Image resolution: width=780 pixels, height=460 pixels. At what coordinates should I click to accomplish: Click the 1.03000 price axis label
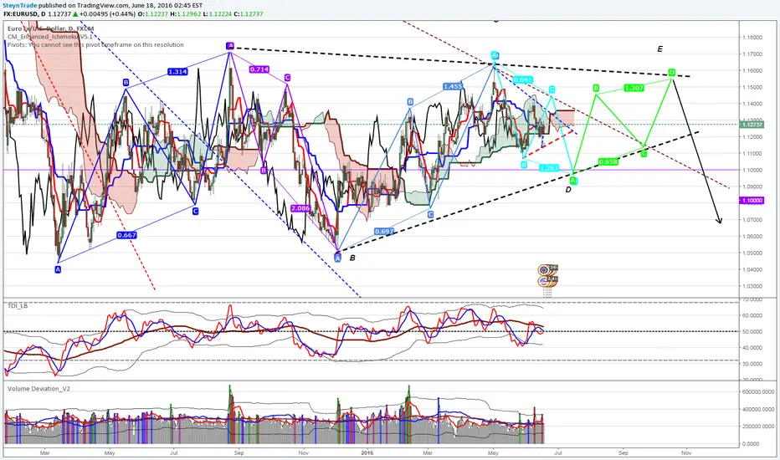point(752,286)
